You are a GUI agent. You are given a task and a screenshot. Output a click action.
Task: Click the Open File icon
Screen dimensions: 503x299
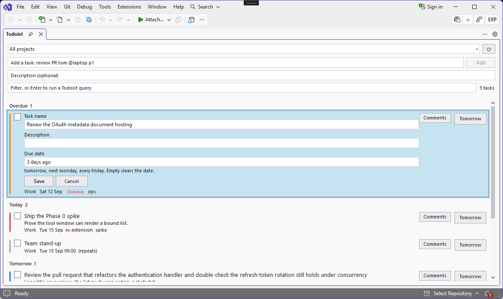click(x=60, y=20)
